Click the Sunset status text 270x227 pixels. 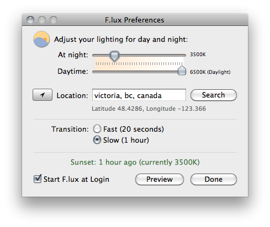[x=135, y=162]
